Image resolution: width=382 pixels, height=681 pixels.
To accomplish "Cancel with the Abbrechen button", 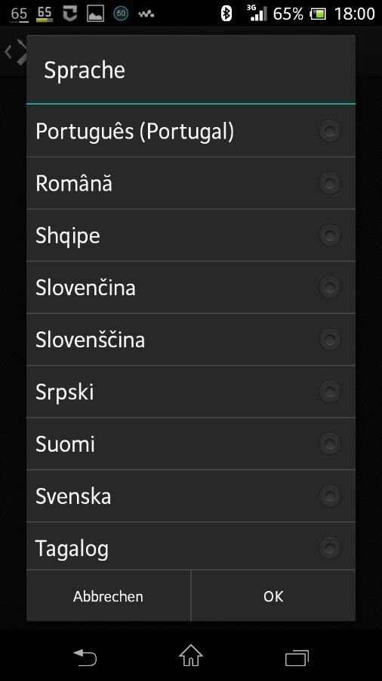I will point(108,596).
